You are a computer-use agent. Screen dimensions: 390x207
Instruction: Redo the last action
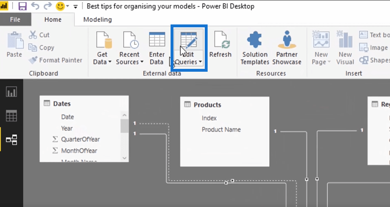tap(48, 6)
